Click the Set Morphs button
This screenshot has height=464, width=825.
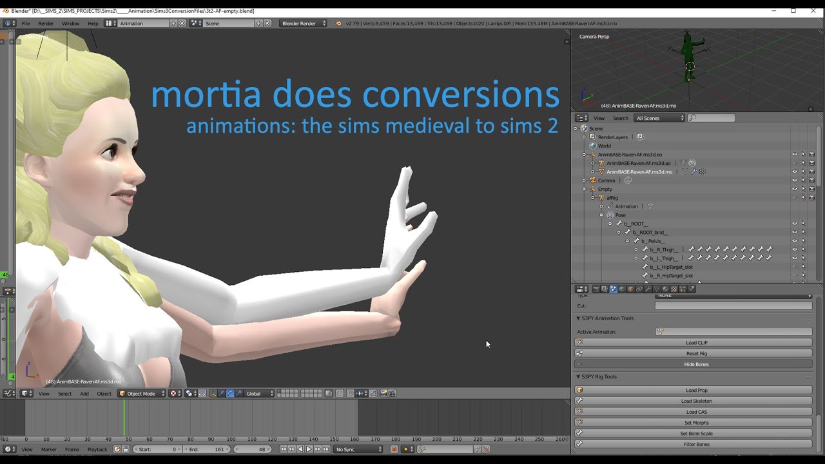(x=694, y=423)
